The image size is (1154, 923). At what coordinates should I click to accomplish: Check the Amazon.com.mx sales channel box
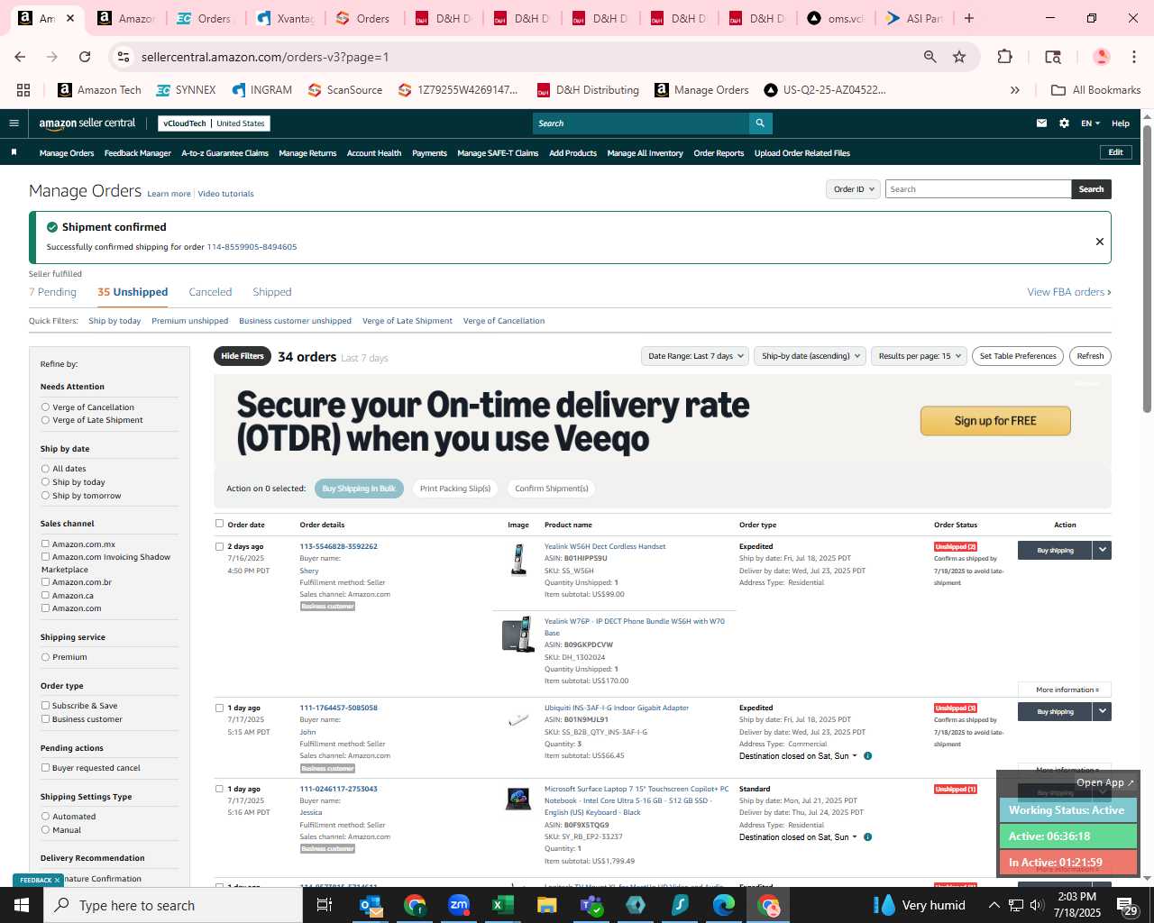[x=45, y=544]
